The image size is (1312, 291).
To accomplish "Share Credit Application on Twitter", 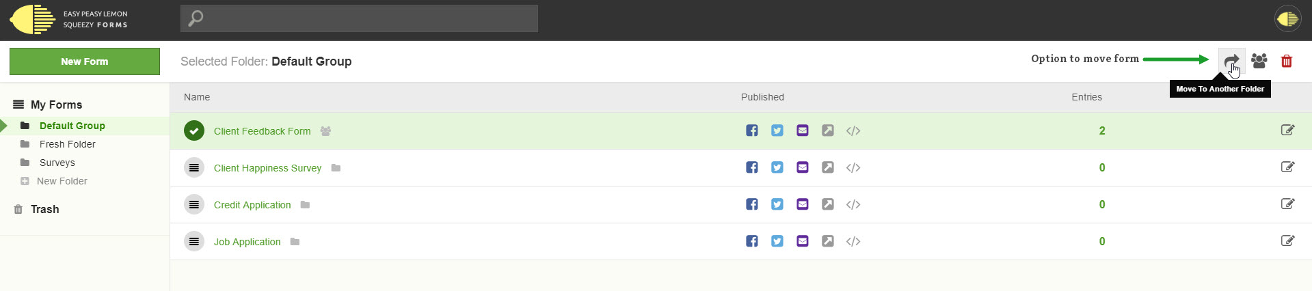I will (777, 204).
